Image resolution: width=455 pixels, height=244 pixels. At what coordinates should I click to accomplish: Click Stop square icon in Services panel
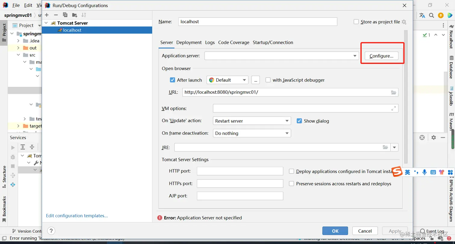tap(13, 166)
